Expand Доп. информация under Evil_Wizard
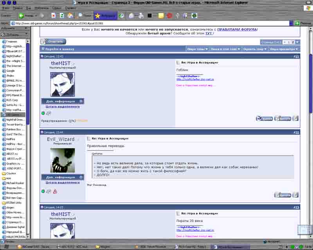This screenshot has width=313, height=250. tap(63, 177)
